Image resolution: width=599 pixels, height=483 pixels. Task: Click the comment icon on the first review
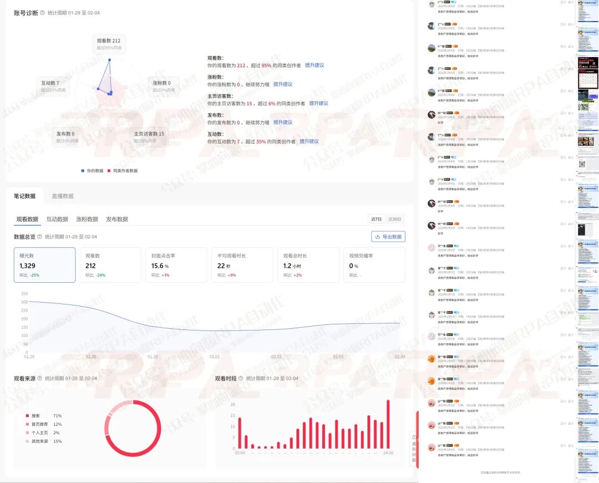pos(562,2)
